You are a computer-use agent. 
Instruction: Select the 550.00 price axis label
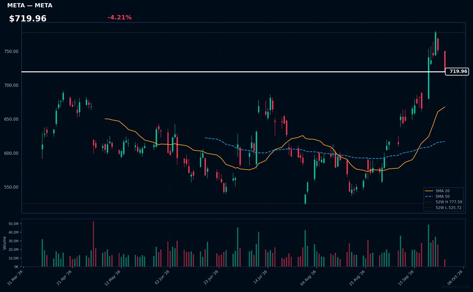[x=11, y=187]
